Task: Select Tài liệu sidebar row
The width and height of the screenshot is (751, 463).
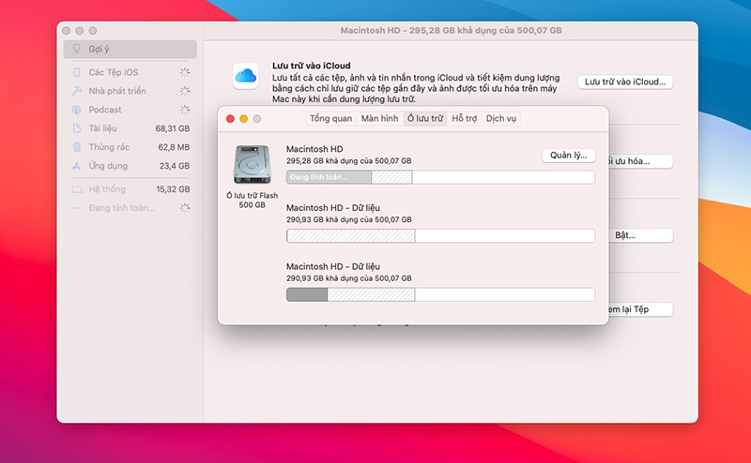Action: coord(130,128)
